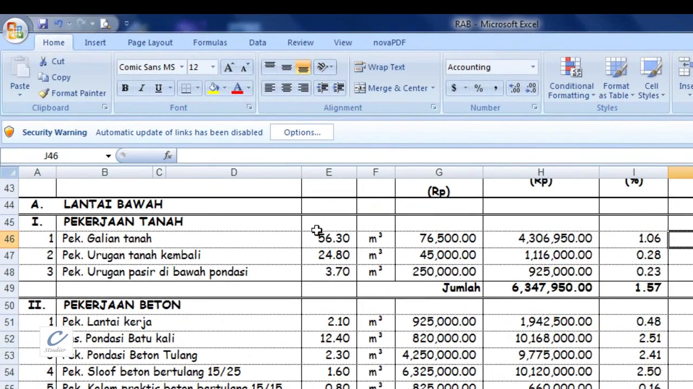Viewport: 693px width, 389px height.
Task: Open Number dialog launcher
Action: (x=534, y=108)
